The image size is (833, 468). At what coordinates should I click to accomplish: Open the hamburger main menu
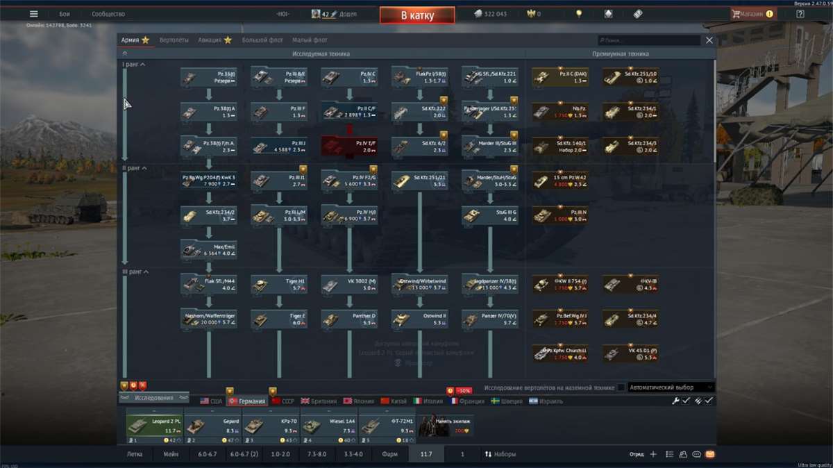[33, 14]
